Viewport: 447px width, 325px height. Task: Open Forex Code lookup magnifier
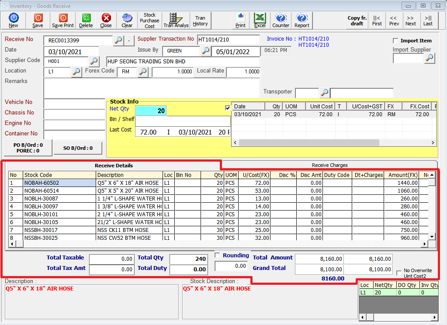pos(143,72)
